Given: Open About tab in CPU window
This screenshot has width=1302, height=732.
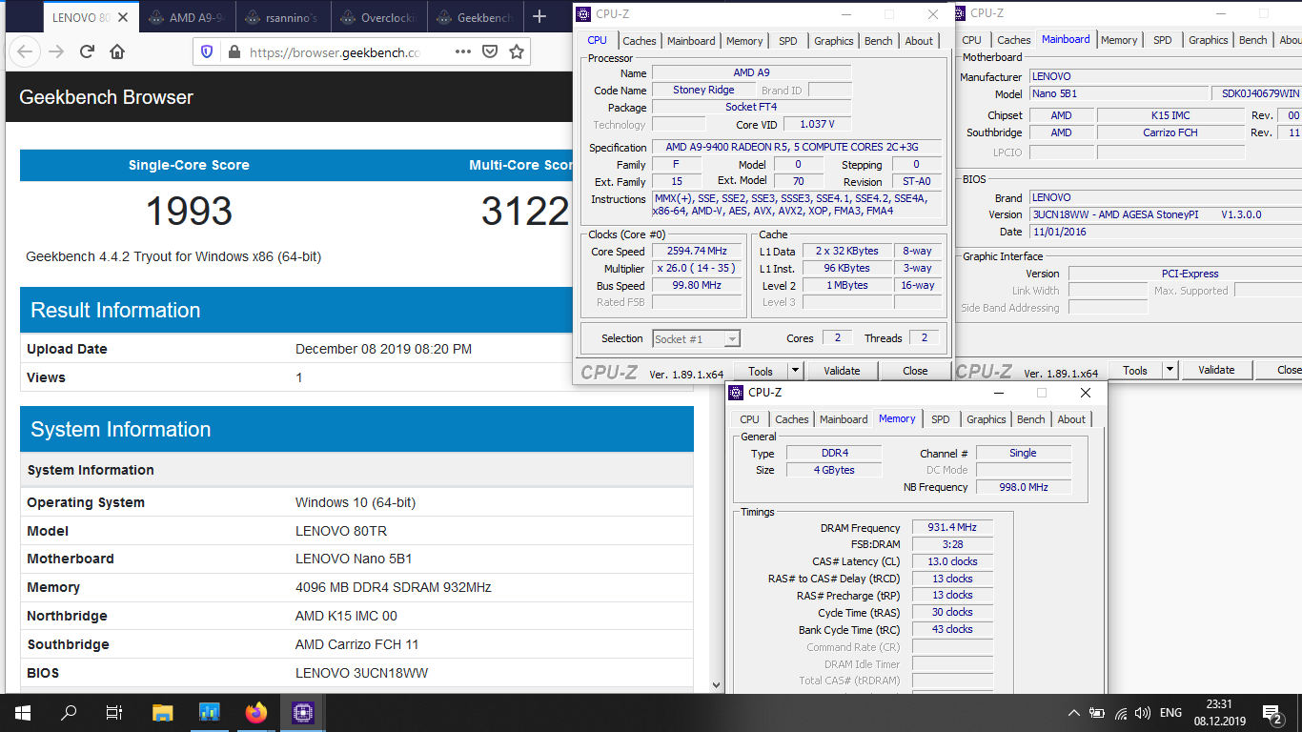Looking at the screenshot, I should coord(919,41).
